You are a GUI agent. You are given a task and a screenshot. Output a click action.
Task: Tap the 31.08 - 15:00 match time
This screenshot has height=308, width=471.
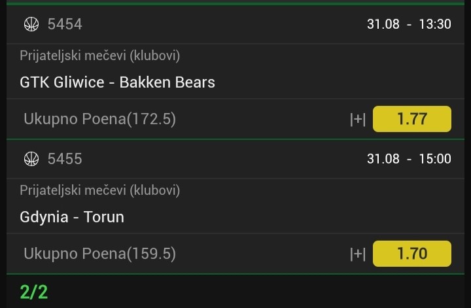tap(409, 159)
